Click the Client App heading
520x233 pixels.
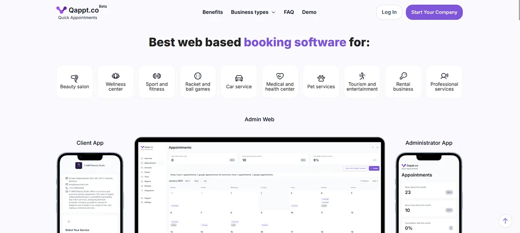click(90, 143)
